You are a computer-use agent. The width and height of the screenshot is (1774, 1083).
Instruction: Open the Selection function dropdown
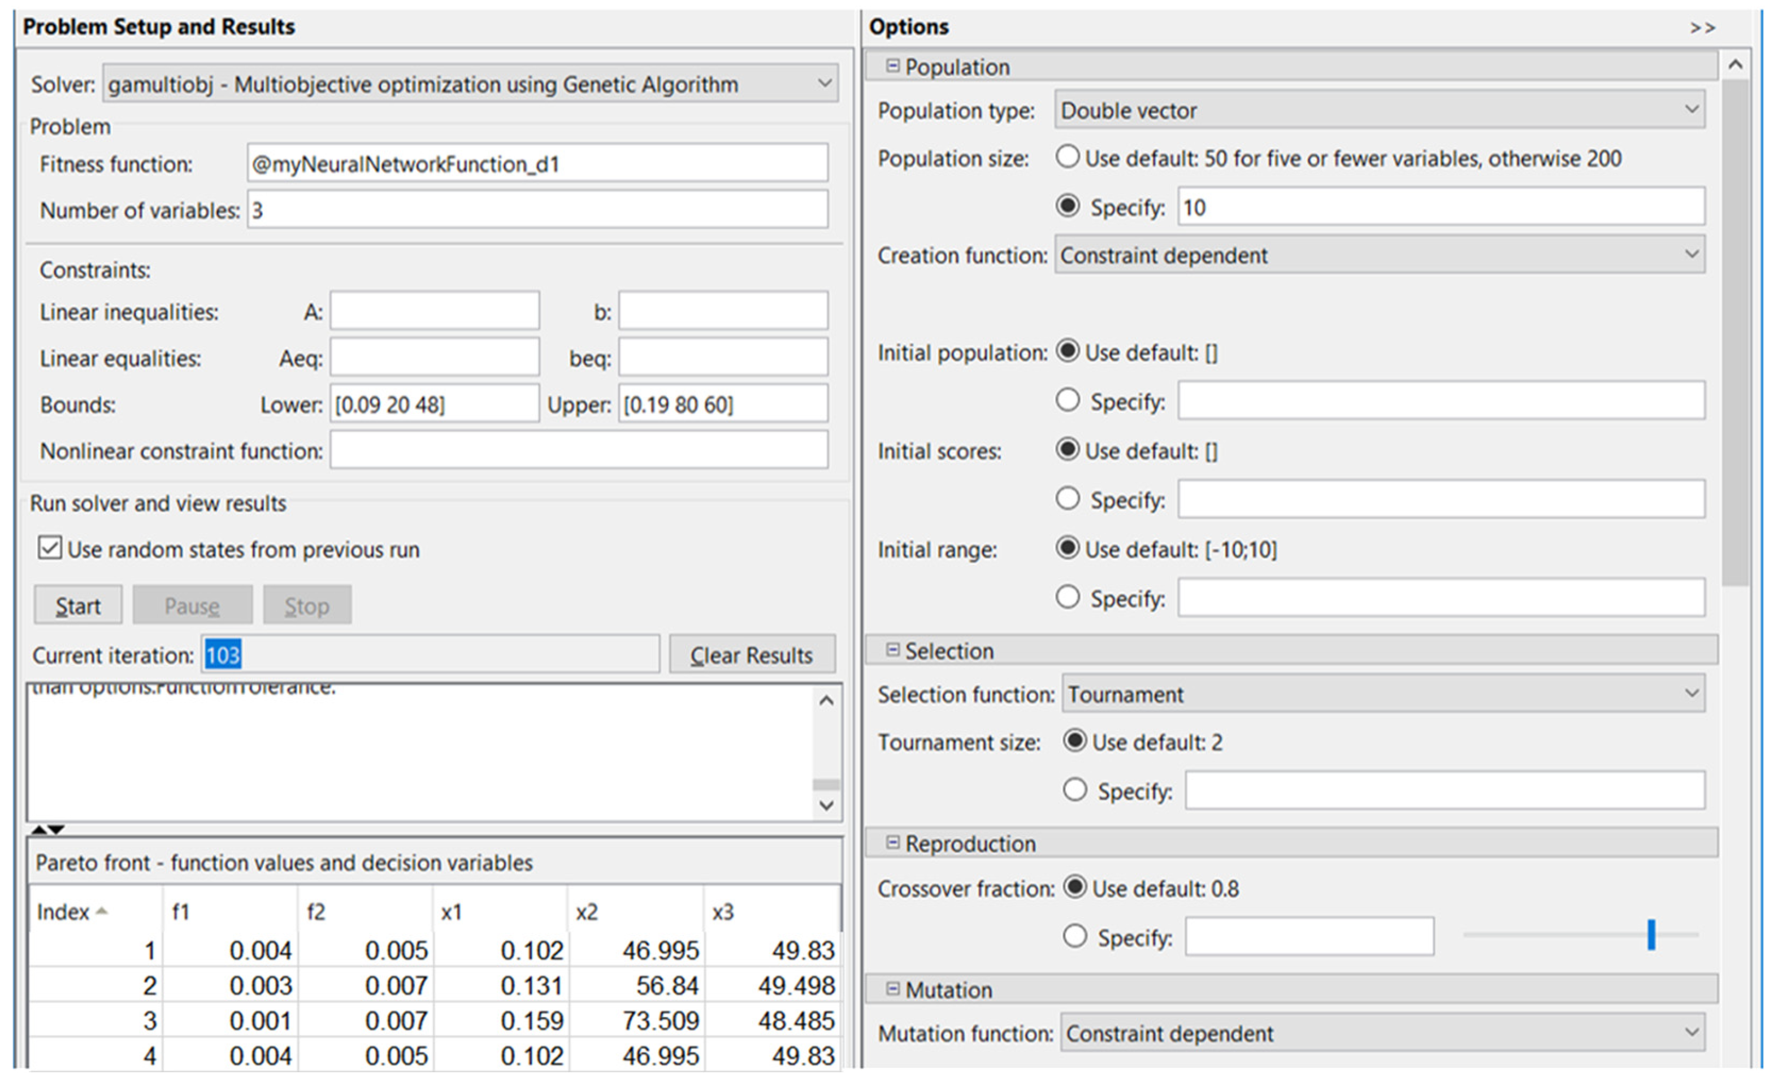(x=1693, y=693)
